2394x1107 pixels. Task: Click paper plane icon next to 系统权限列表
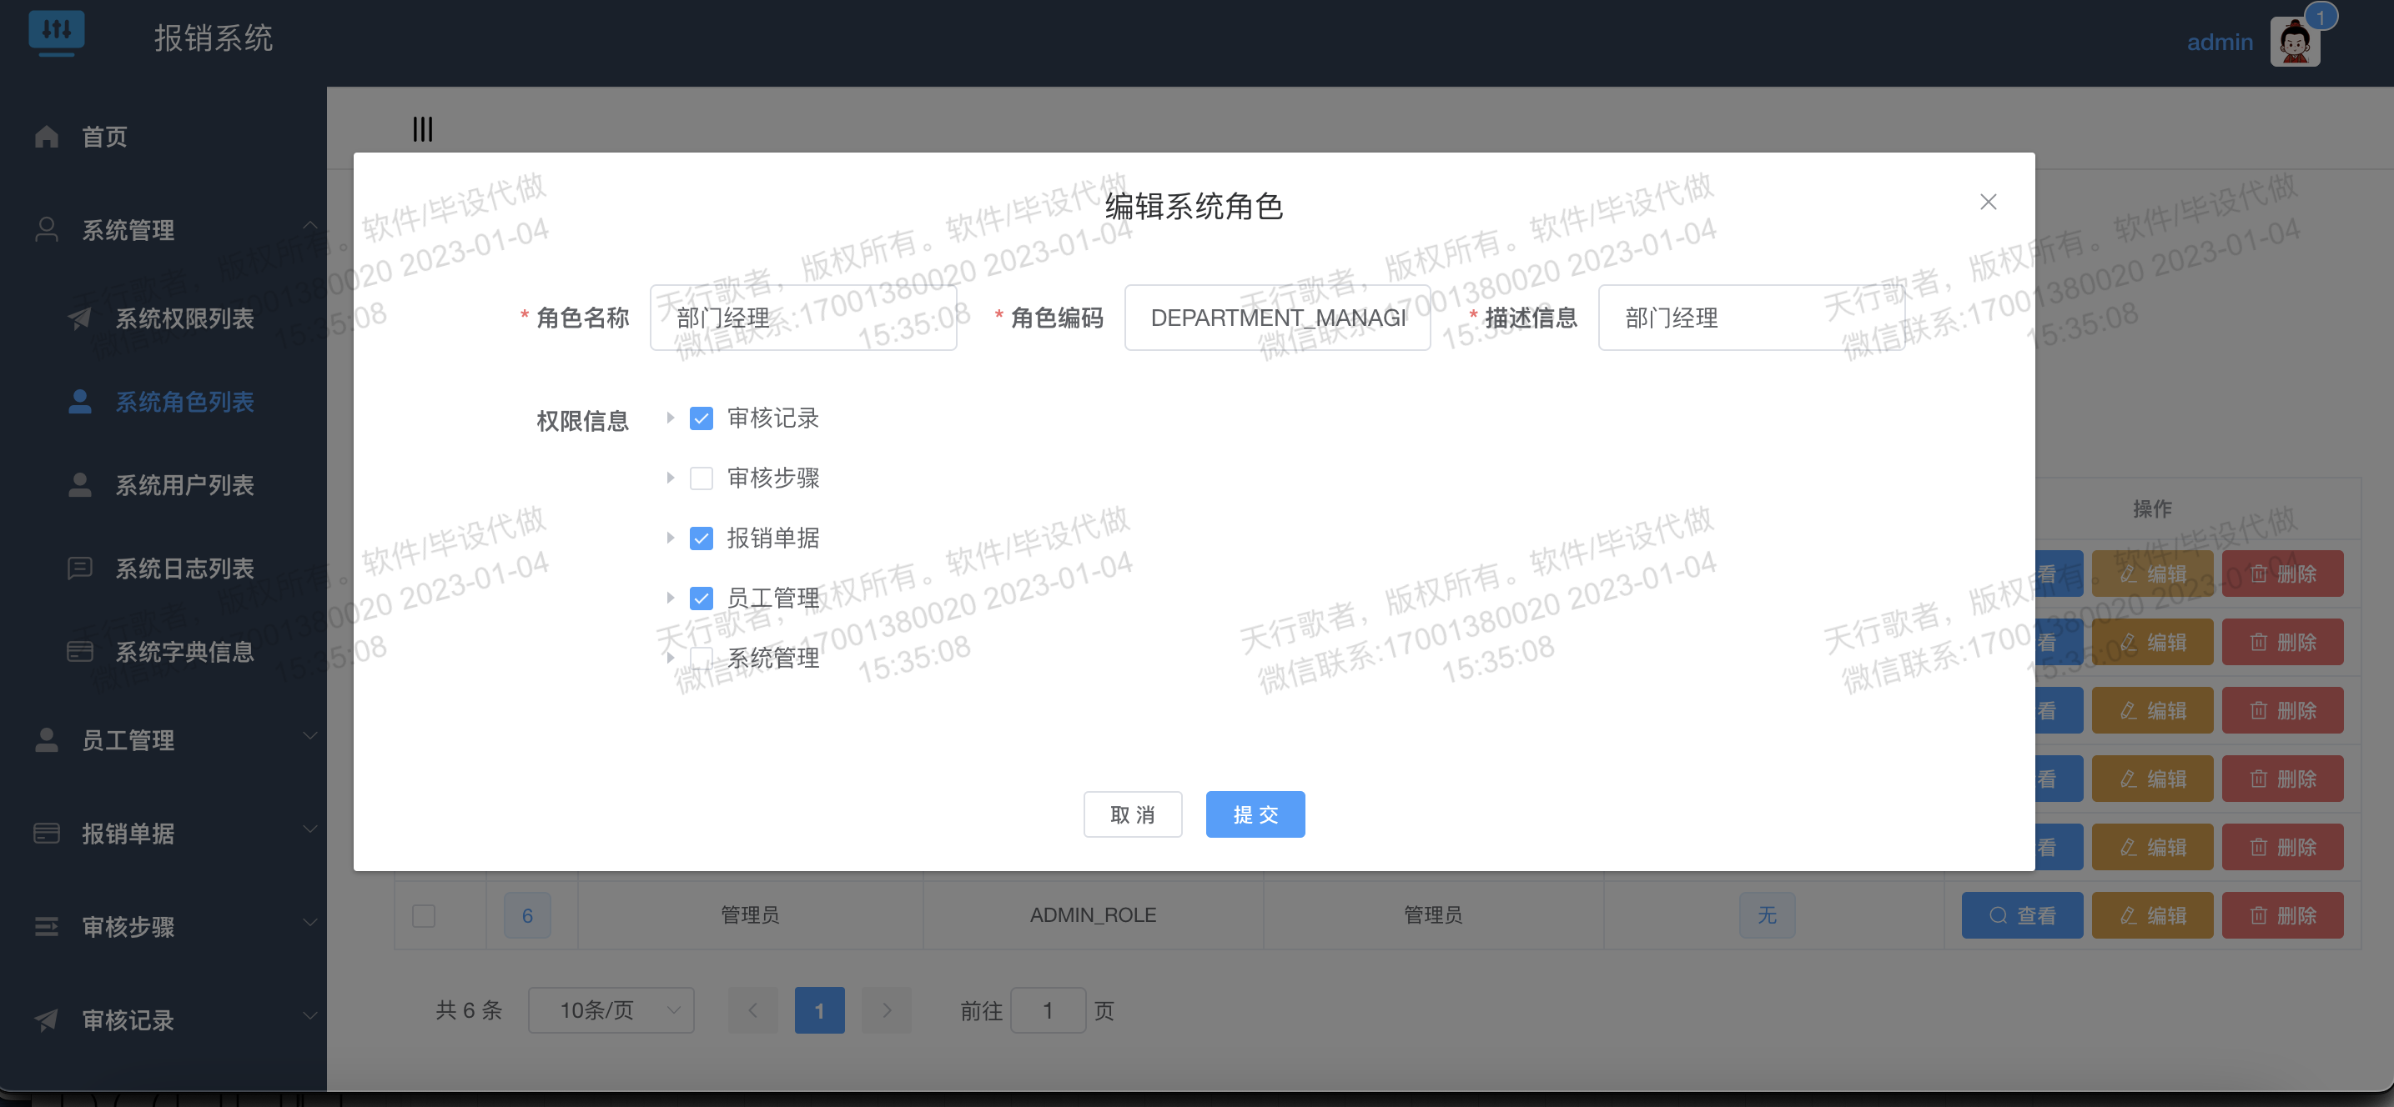click(x=80, y=318)
